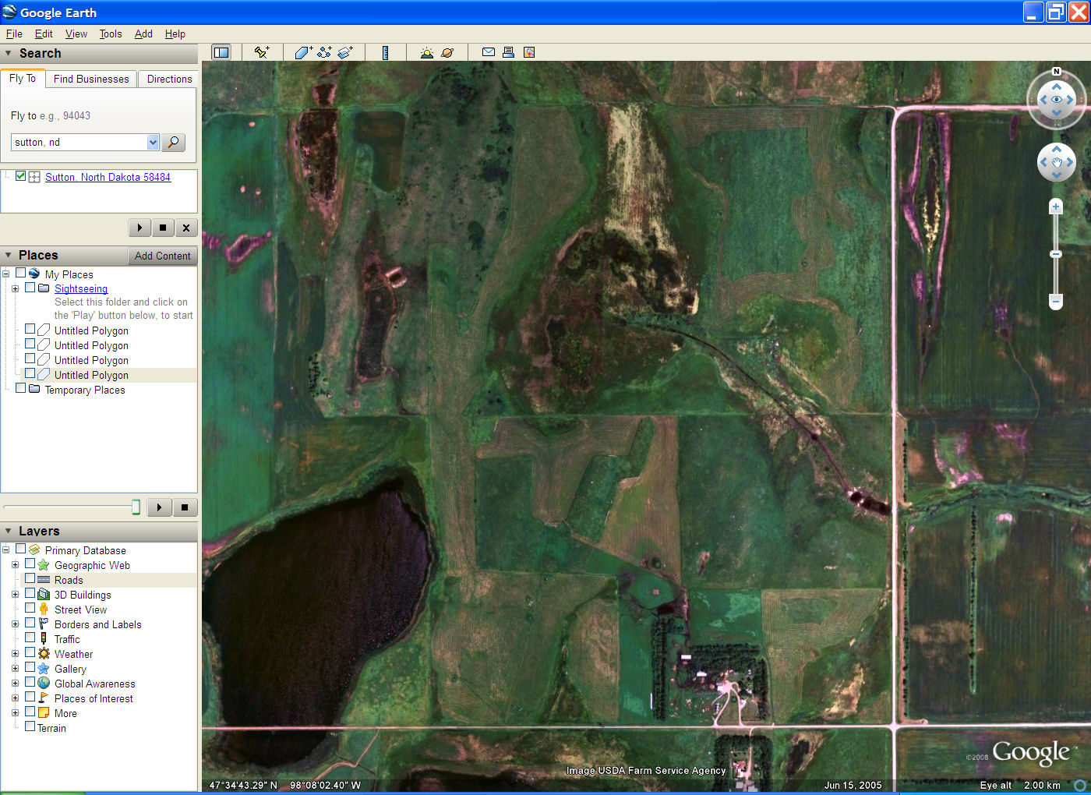Open the Add menu

pyautogui.click(x=143, y=34)
